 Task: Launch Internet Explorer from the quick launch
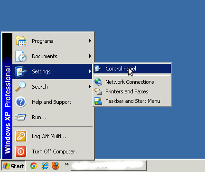pyautogui.click(x=45, y=166)
